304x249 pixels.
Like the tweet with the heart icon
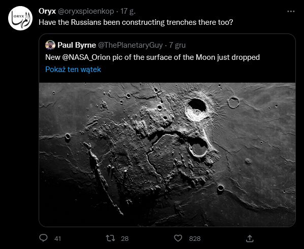tap(178, 238)
